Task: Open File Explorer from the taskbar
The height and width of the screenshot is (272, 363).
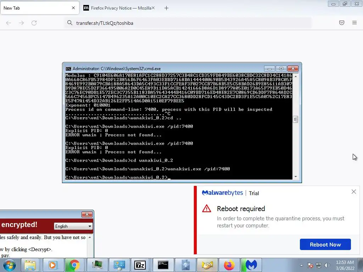Action: click(30, 265)
